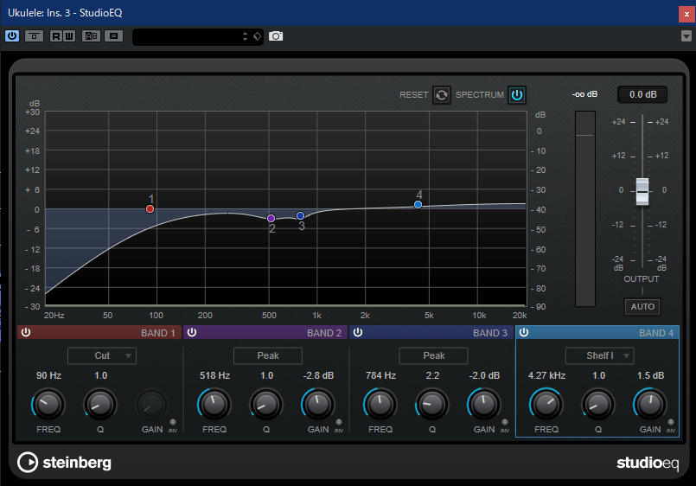Switch A/B settings comparison button
This screenshot has height=486, width=696.
pos(91,36)
